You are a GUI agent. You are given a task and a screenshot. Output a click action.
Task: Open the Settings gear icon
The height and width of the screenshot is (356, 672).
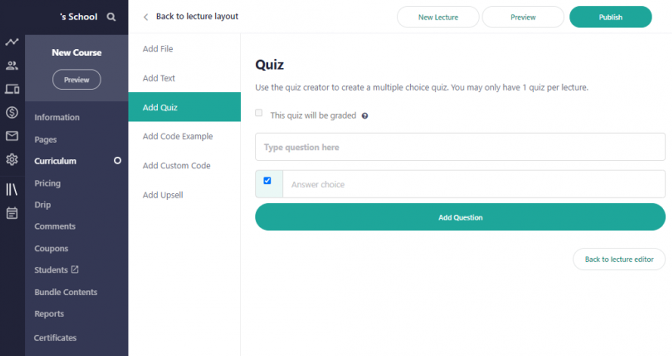click(12, 159)
